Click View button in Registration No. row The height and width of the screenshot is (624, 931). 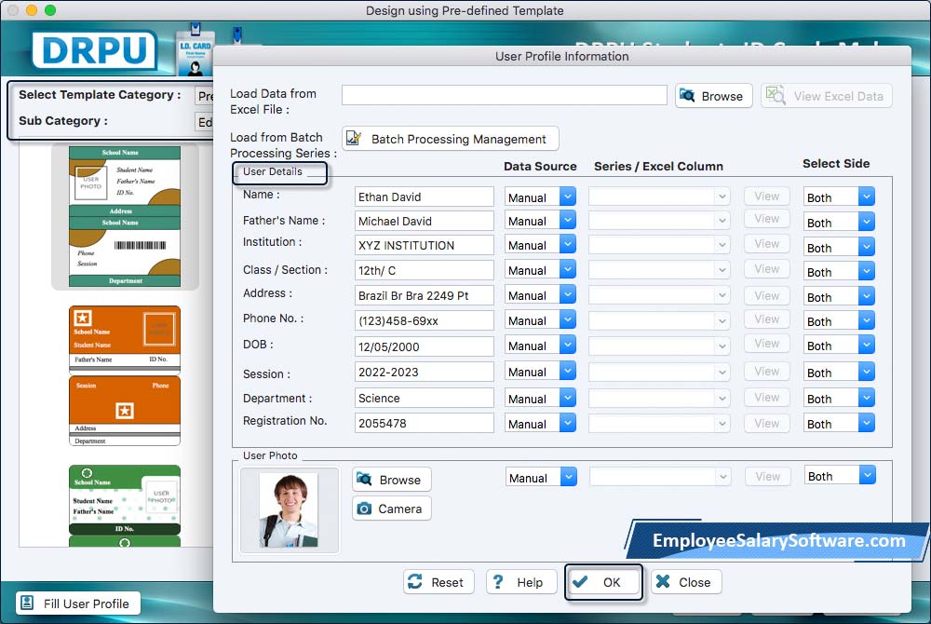click(x=766, y=424)
